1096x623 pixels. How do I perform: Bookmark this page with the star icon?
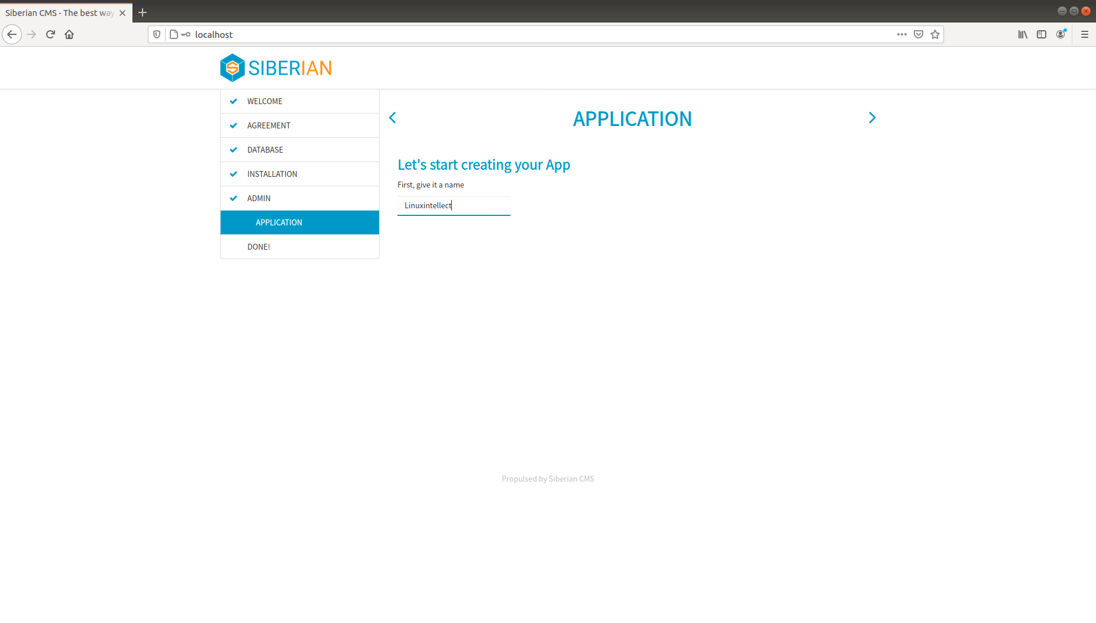935,34
